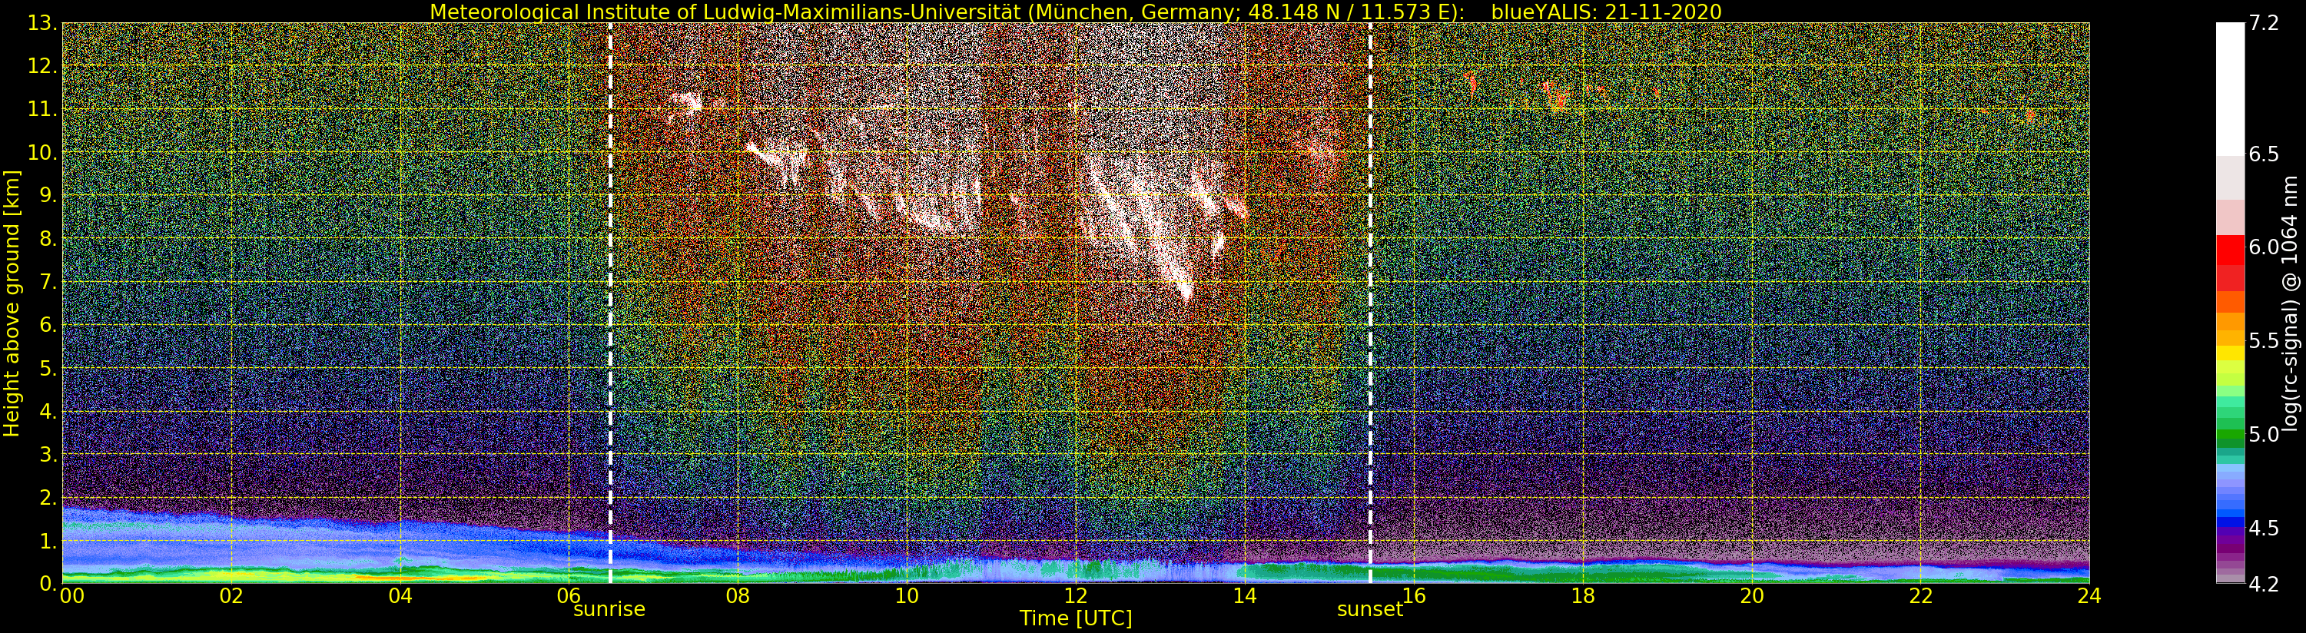Click the '7.2' value on the colorbar

(x=2264, y=23)
